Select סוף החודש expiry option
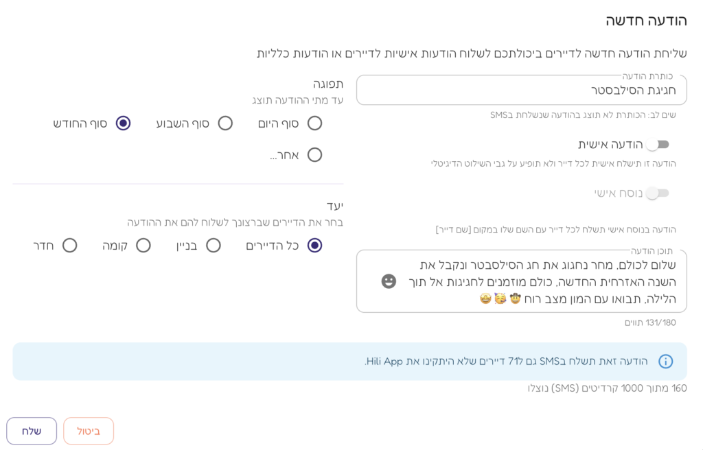This screenshot has height=450, width=703. [x=123, y=123]
